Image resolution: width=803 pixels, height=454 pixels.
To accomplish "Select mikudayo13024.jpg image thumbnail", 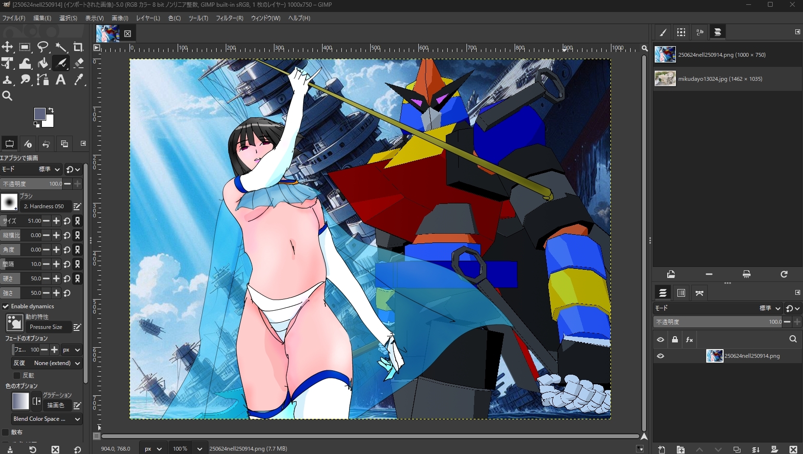I will (665, 78).
